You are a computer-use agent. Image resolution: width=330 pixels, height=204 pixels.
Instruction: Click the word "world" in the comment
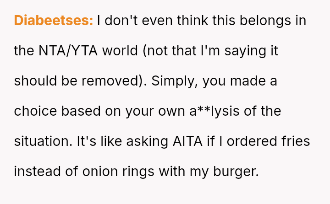(x=120, y=51)
